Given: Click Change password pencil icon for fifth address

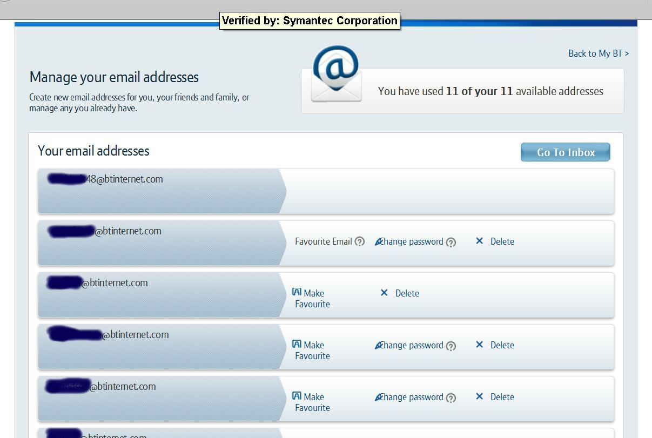Looking at the screenshot, I should point(378,397).
